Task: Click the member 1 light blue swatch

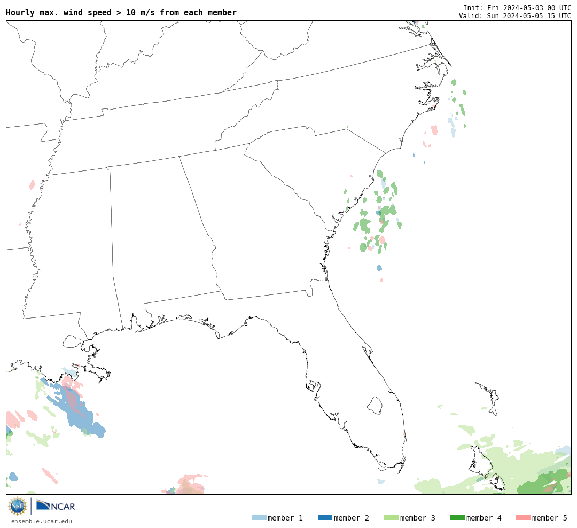Action: point(259,518)
